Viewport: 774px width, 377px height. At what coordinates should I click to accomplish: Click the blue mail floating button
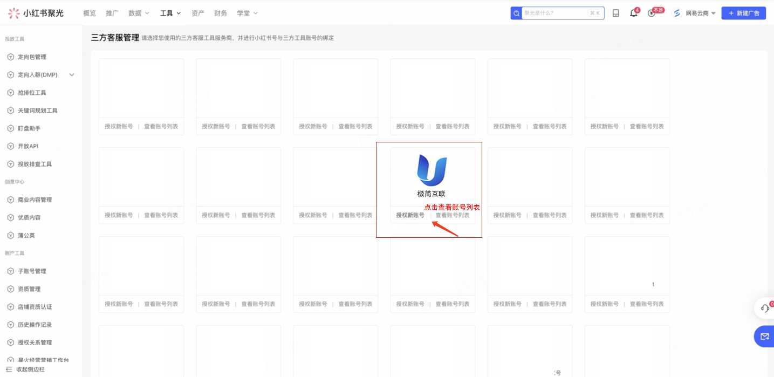click(764, 337)
